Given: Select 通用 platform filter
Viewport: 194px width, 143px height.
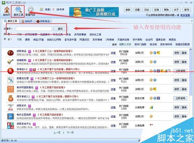Looking at the screenshot, I should (27, 40).
